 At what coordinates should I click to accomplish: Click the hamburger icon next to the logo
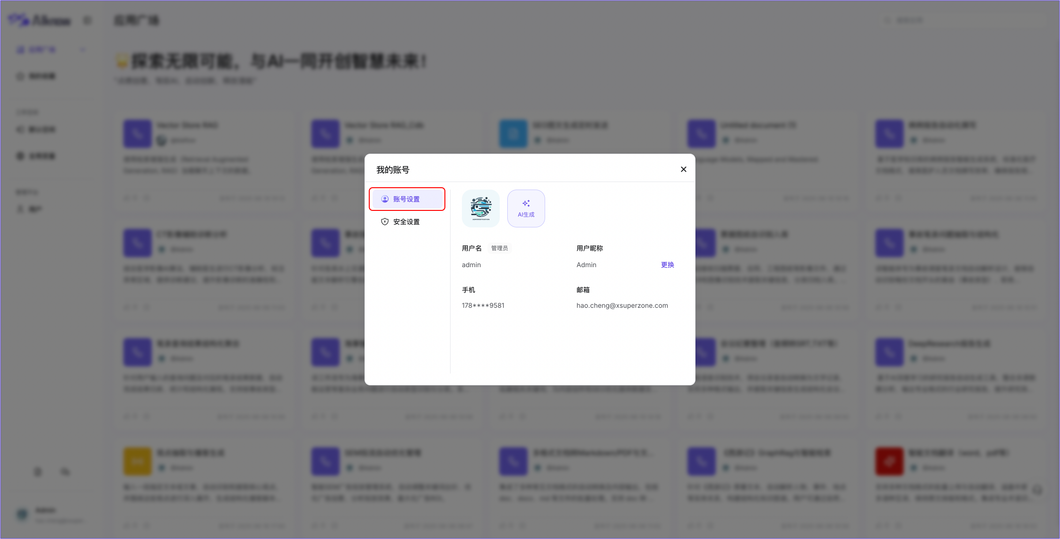click(87, 20)
